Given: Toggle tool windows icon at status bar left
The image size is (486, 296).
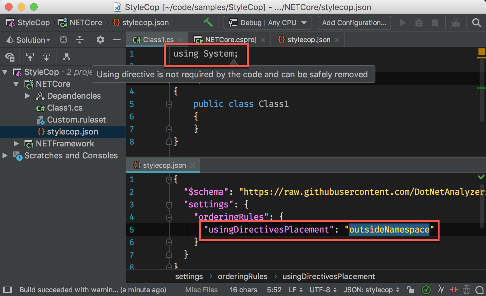Looking at the screenshot, I should [7, 290].
